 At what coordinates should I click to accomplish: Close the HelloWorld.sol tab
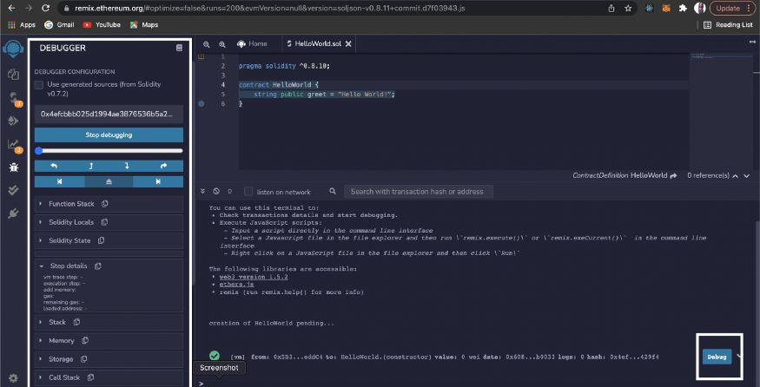pyautogui.click(x=348, y=44)
